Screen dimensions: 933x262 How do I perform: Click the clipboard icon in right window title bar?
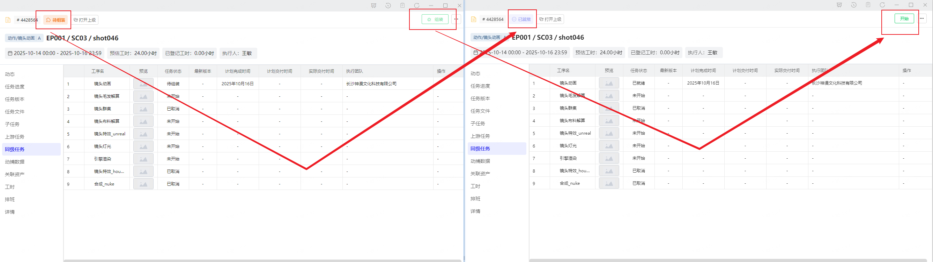pos(868,5)
